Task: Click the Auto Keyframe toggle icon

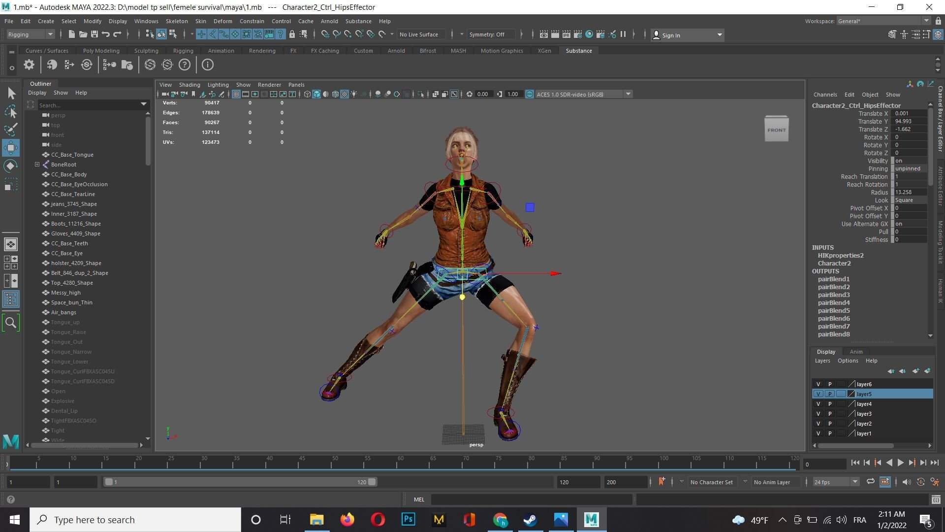Action: 920,482
